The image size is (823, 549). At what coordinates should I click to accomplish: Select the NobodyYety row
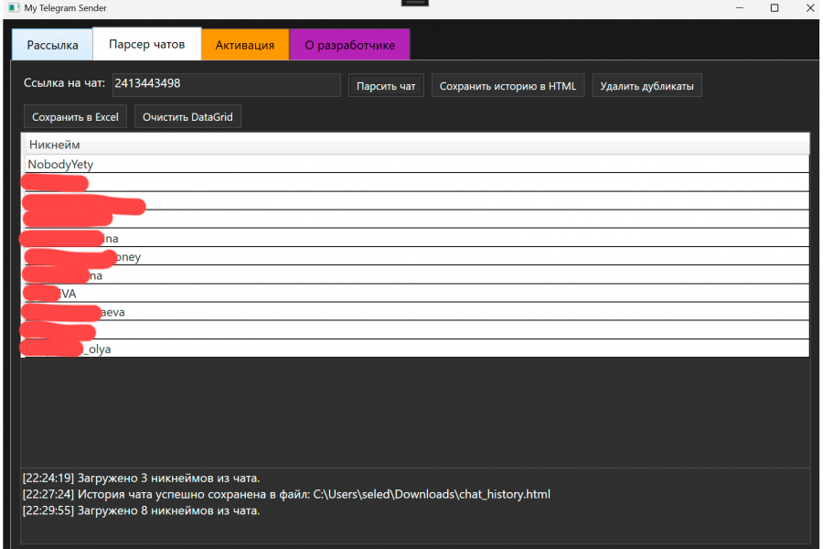point(415,164)
